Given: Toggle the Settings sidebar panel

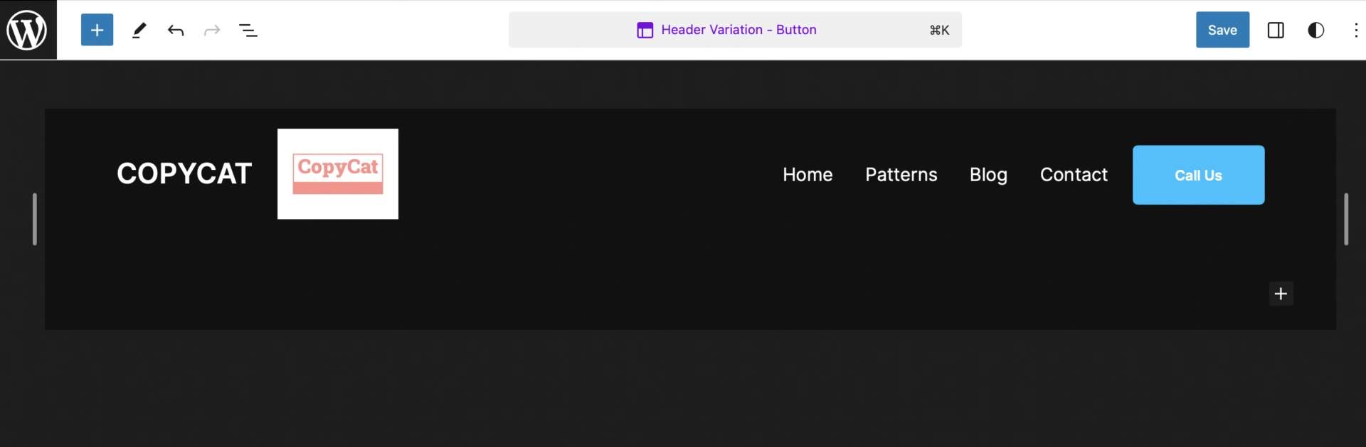Looking at the screenshot, I should 1276,30.
